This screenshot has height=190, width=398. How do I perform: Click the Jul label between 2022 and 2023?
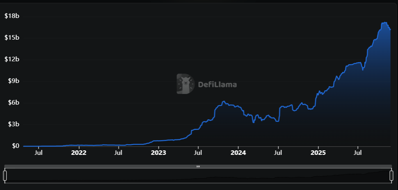click(119, 153)
